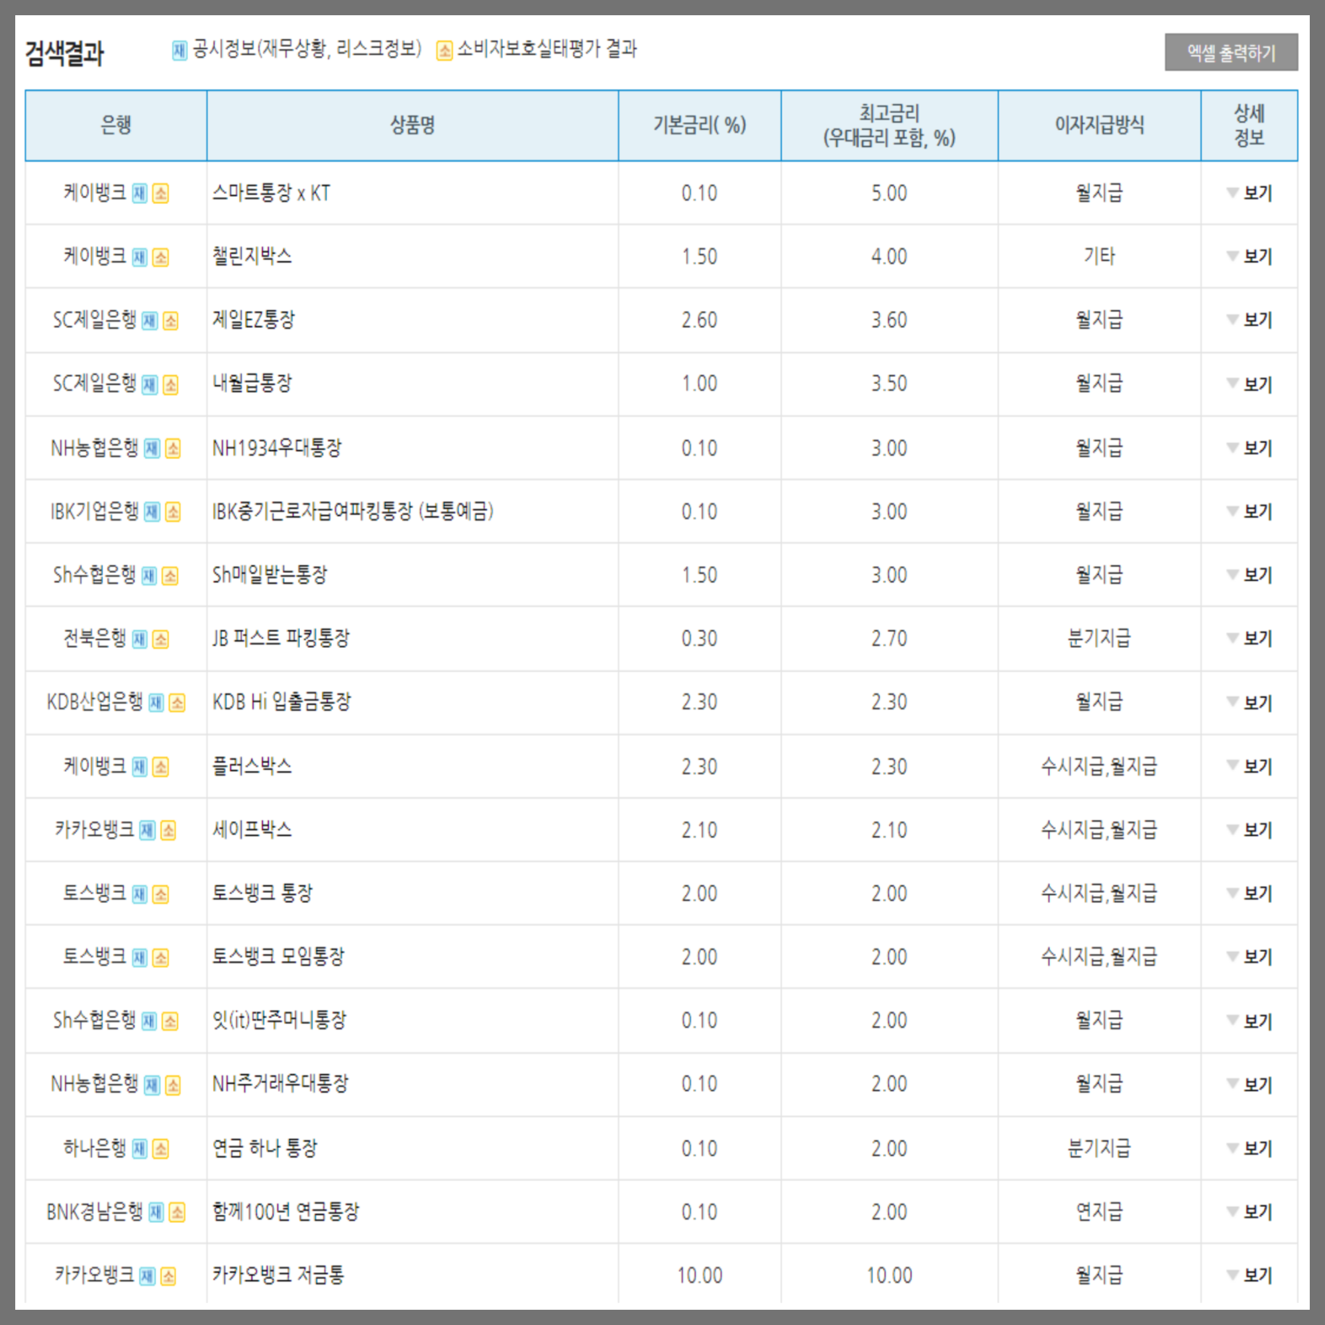The height and width of the screenshot is (1325, 1325).
Task: Select the 상품명 column header
Action: (x=411, y=125)
